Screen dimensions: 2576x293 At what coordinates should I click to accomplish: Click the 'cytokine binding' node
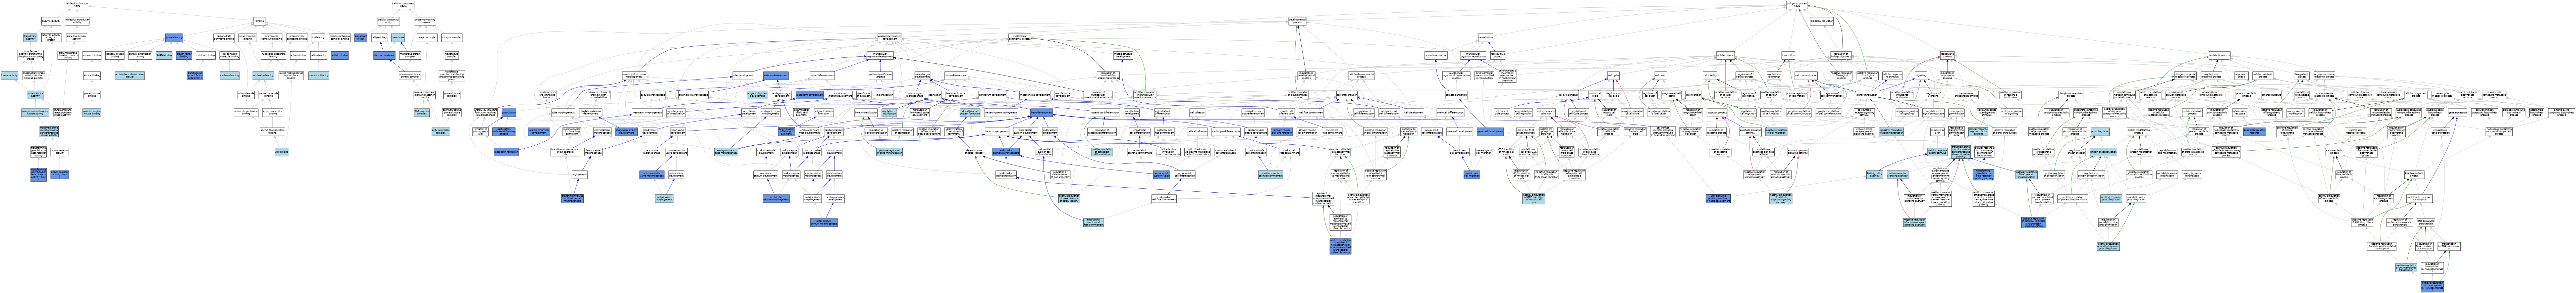(206, 55)
